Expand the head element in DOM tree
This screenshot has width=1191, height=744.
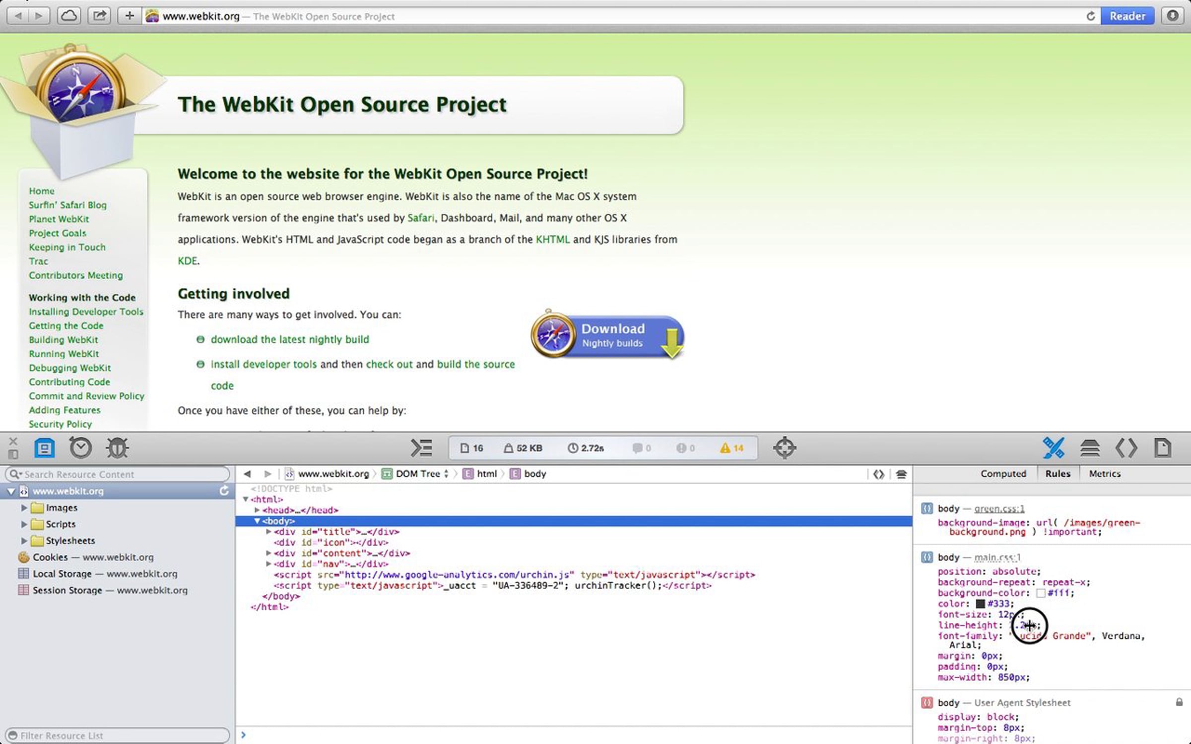click(x=257, y=510)
